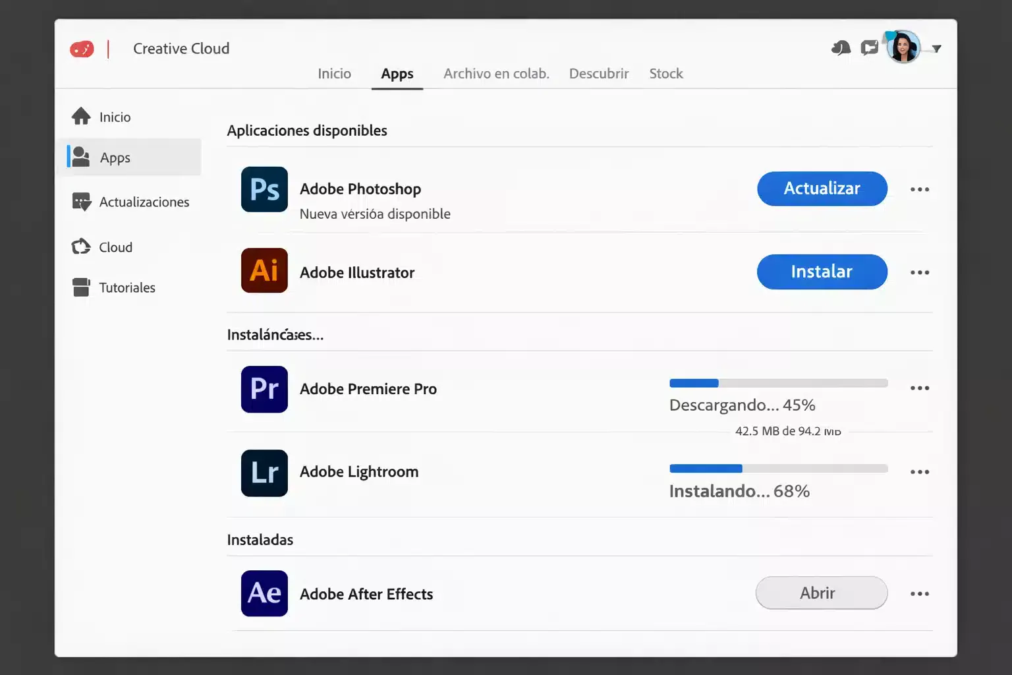Click the Lightroom installation progress bar

tap(778, 468)
